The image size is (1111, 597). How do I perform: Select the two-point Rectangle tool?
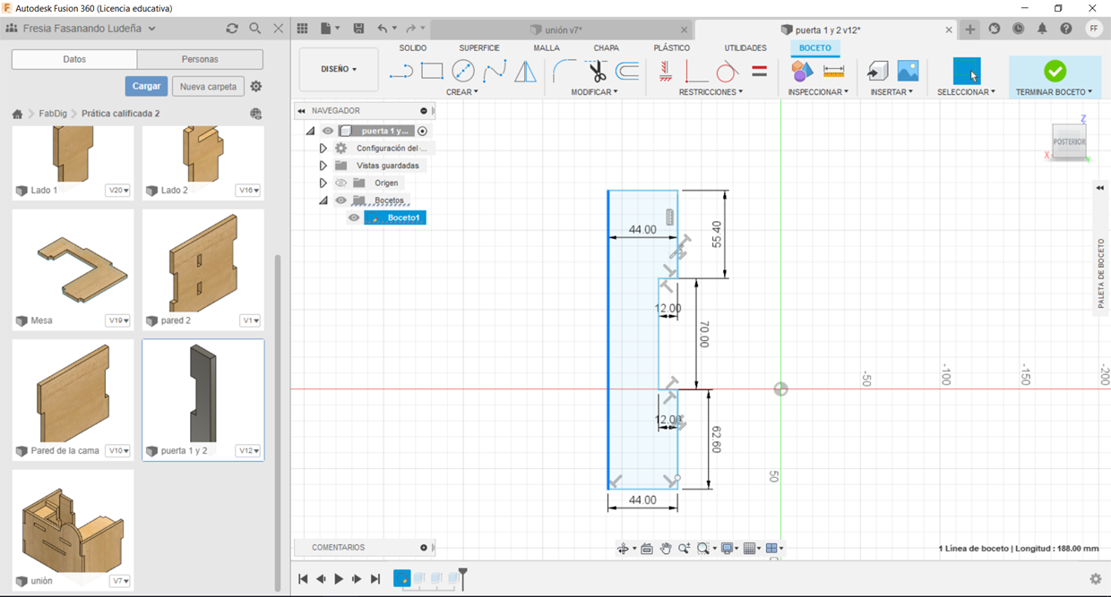click(432, 72)
